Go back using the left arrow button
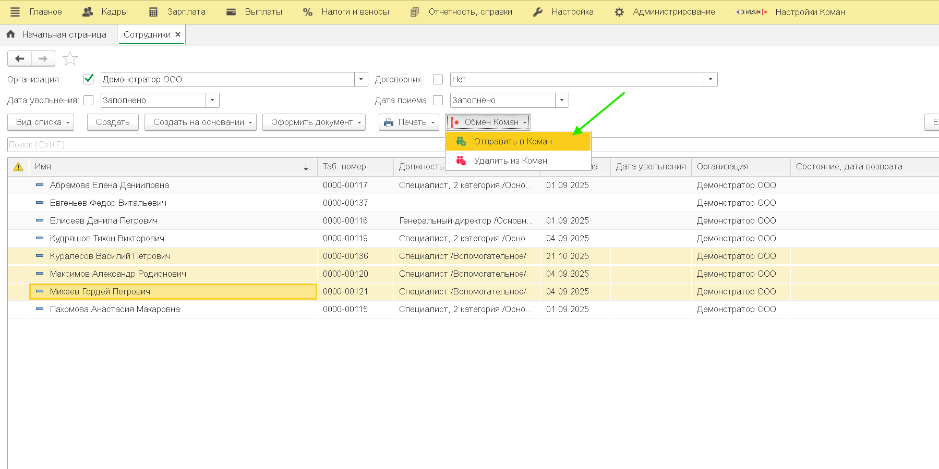 [x=20, y=59]
